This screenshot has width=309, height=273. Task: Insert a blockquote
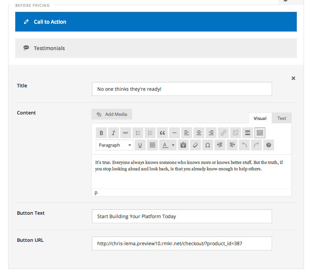click(x=162, y=132)
